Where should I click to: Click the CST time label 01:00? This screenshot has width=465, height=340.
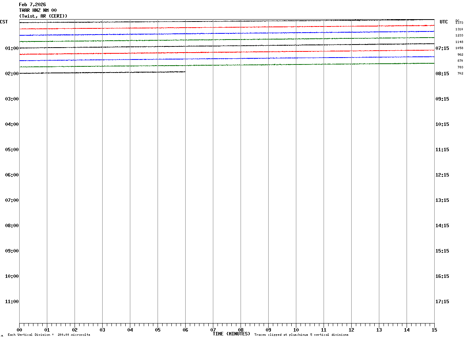[12, 48]
